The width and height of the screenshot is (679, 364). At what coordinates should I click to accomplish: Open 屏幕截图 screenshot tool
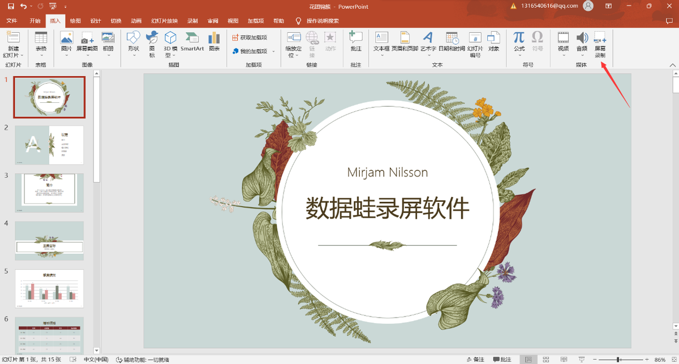coord(87,45)
